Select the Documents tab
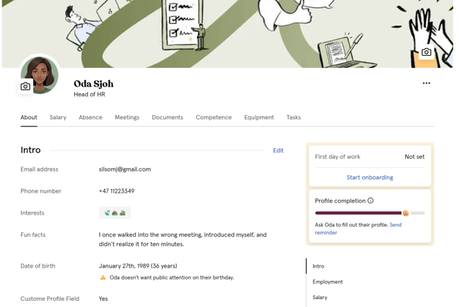This screenshot has width=459, height=307. pos(168,118)
